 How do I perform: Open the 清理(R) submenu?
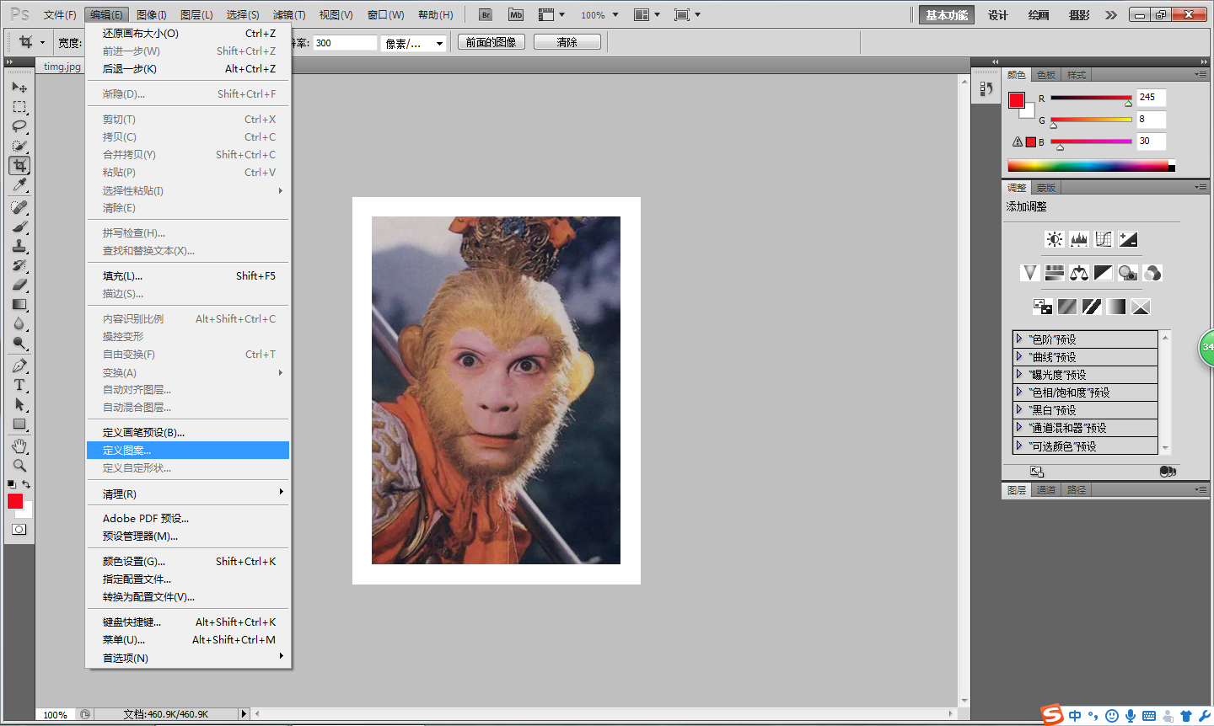tap(188, 494)
